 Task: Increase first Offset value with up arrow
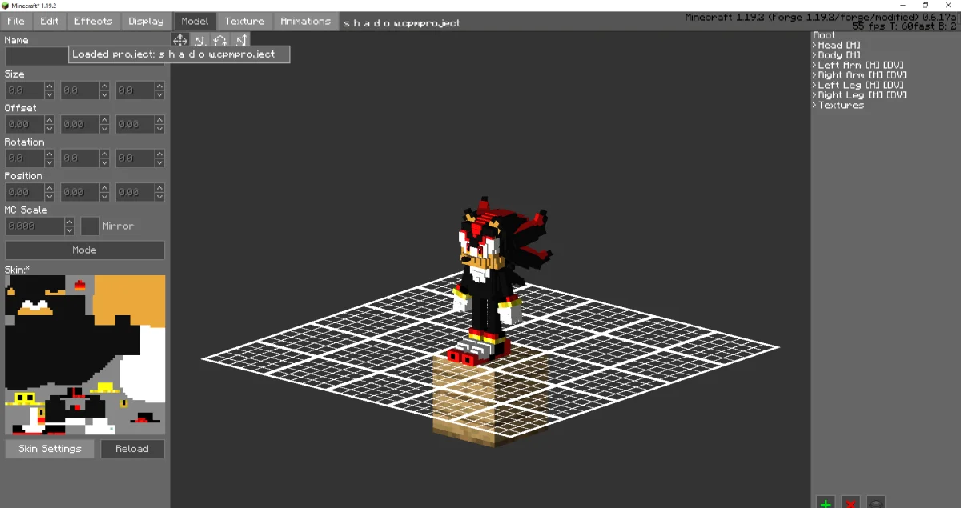coord(50,120)
